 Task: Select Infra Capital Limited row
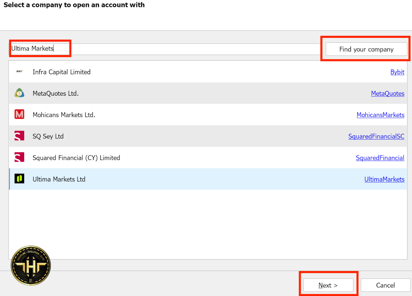[61, 72]
